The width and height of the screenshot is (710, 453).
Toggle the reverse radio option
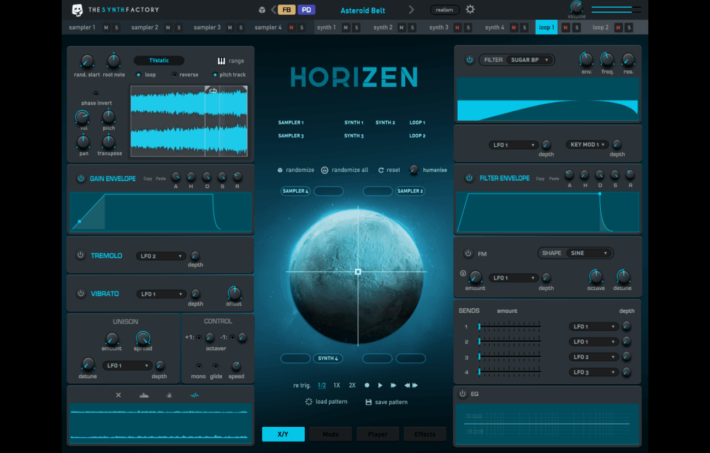coord(175,75)
